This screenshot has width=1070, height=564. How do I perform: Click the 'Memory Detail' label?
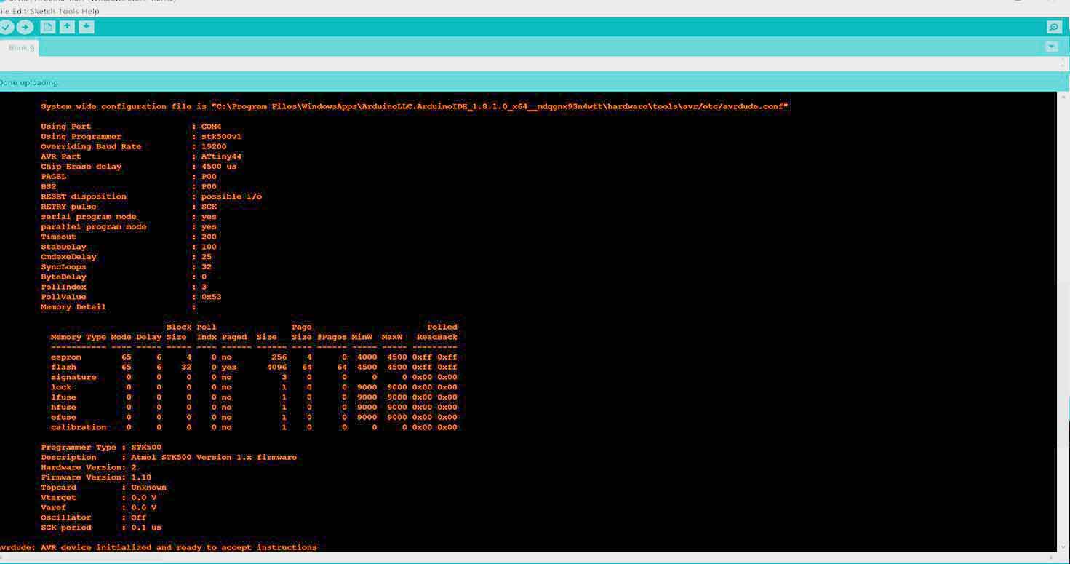point(73,307)
